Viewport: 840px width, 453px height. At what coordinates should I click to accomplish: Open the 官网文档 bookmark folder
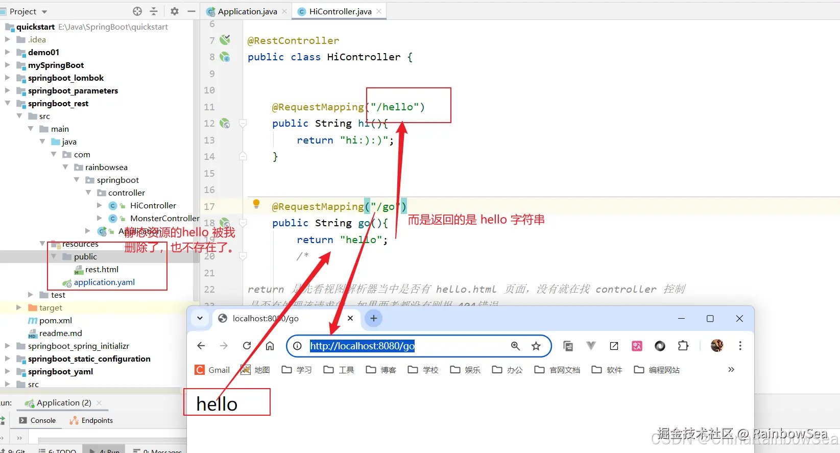coord(557,370)
